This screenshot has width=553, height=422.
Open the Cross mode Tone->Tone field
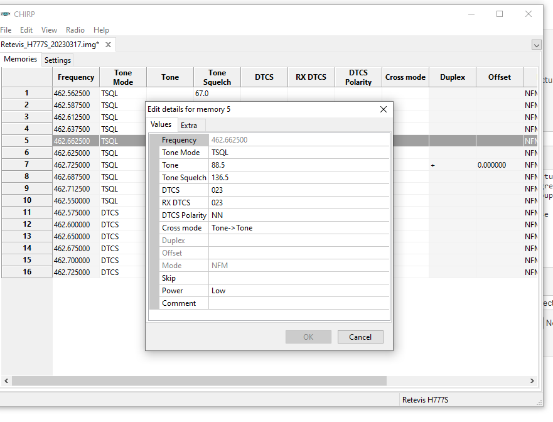coord(299,228)
